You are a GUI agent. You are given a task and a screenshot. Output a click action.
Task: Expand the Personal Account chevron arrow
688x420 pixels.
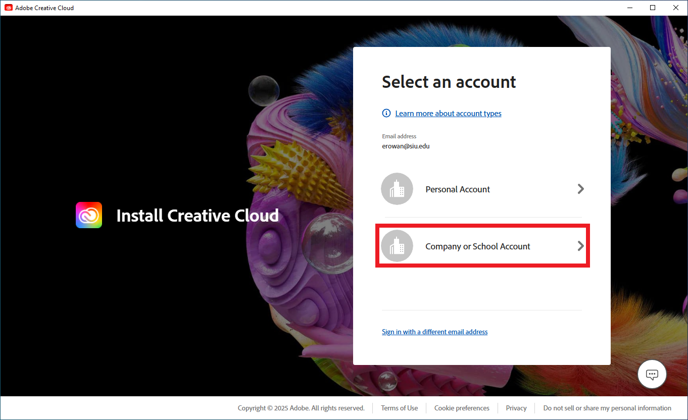580,189
